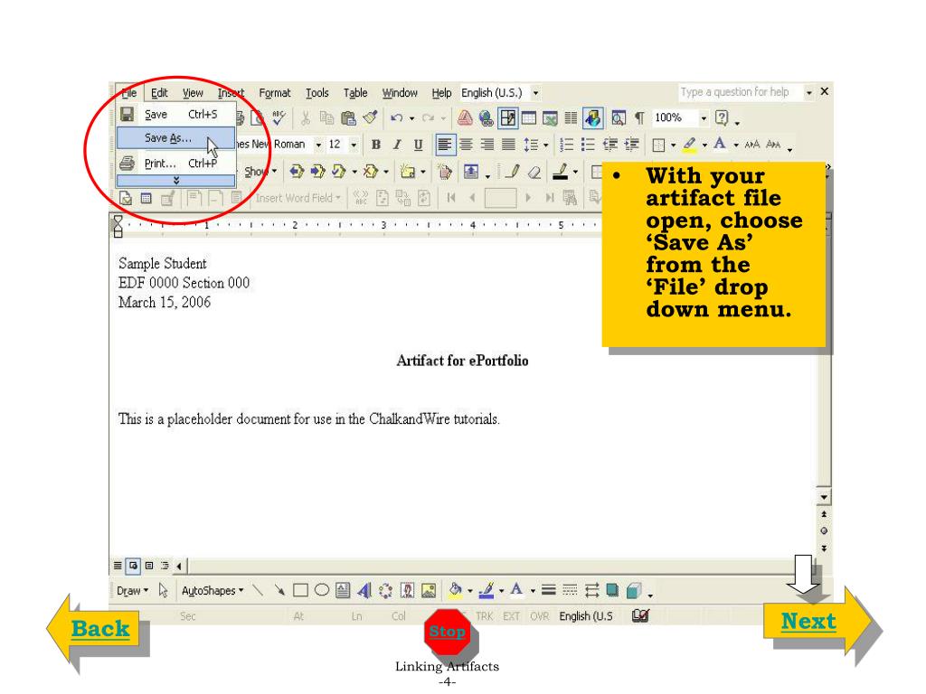Viewport: 926px width, 694px height.
Task: Click the Increase Indent icon
Action: coord(632,145)
